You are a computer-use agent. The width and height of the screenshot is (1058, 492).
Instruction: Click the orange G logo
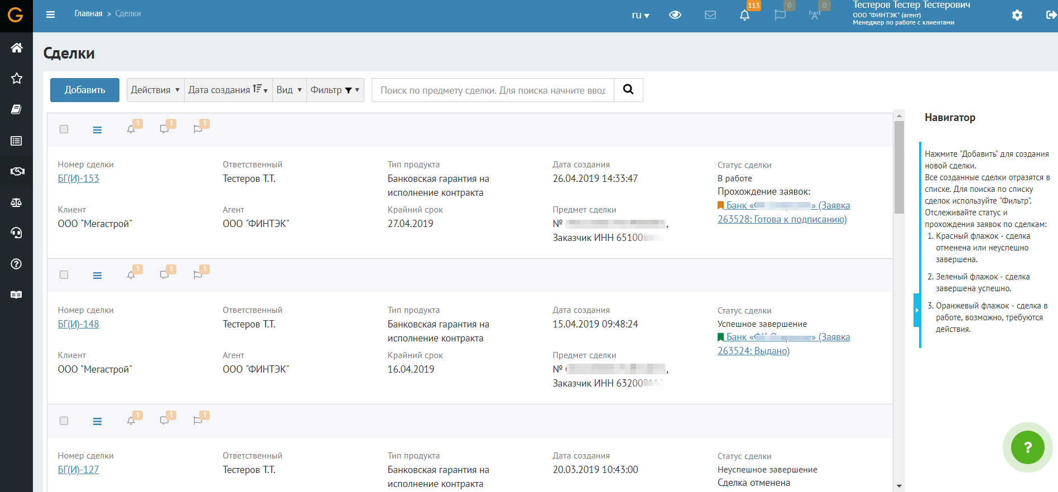coord(16,15)
